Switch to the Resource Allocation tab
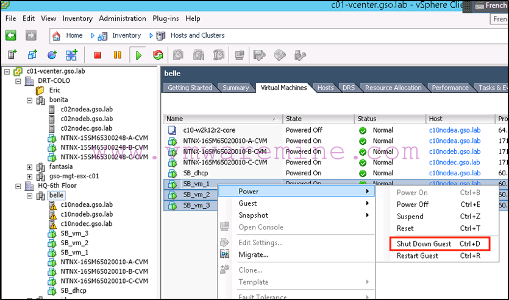The height and width of the screenshot is (300, 509). pyautogui.click(x=393, y=88)
